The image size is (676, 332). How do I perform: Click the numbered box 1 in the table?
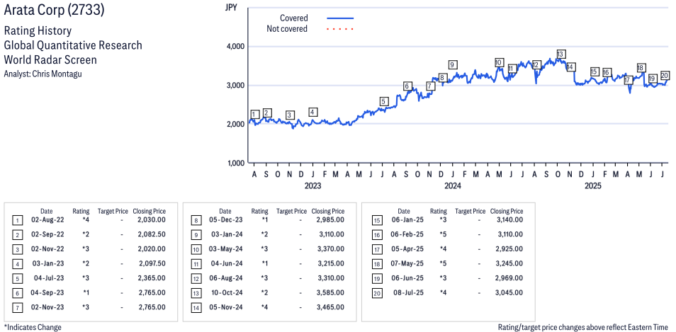[17, 221]
